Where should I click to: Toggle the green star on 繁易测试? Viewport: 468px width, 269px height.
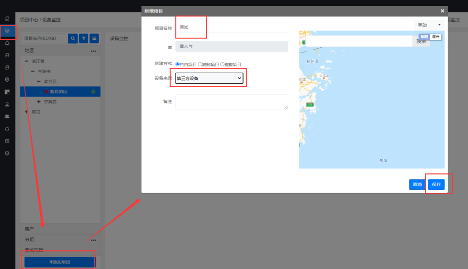94,91
